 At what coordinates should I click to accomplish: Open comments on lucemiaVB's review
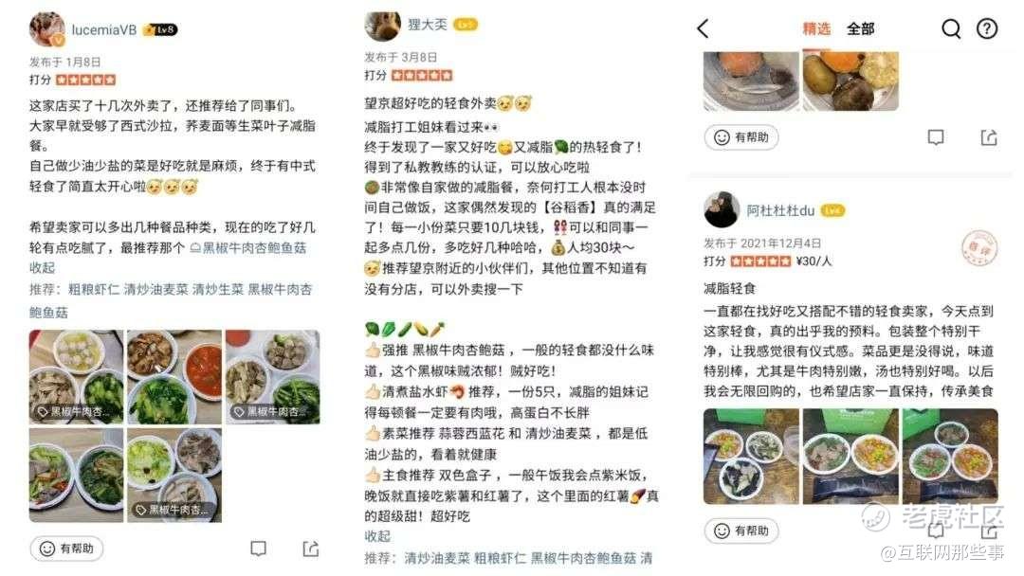point(259,549)
